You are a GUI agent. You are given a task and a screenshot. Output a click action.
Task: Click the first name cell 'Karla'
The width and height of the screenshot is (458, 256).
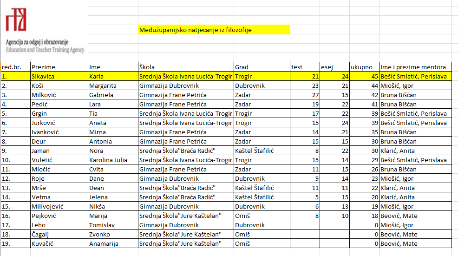113,76
